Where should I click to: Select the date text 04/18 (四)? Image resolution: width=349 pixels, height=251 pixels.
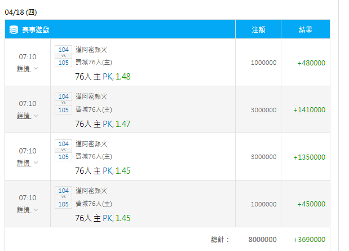21,12
